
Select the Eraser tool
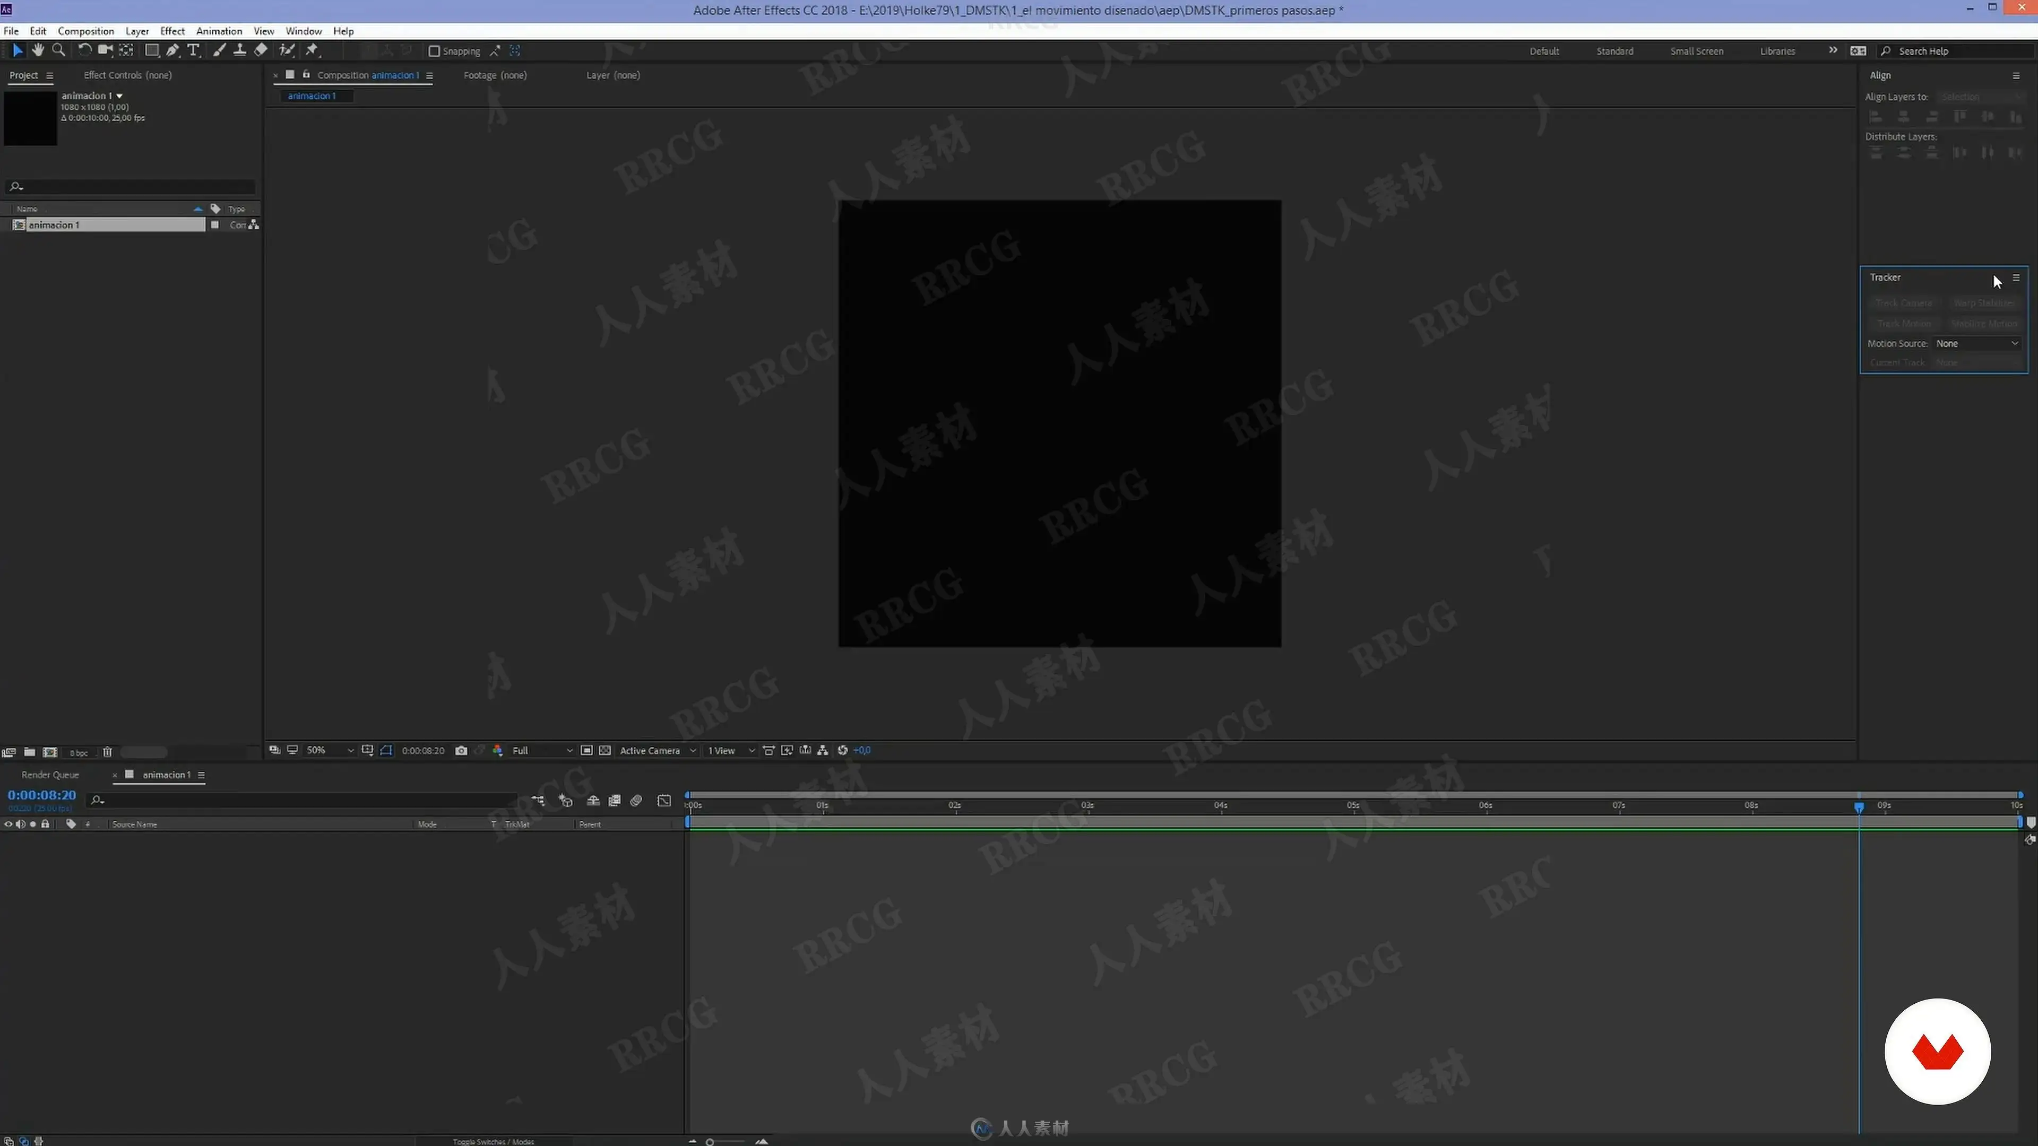(x=261, y=50)
